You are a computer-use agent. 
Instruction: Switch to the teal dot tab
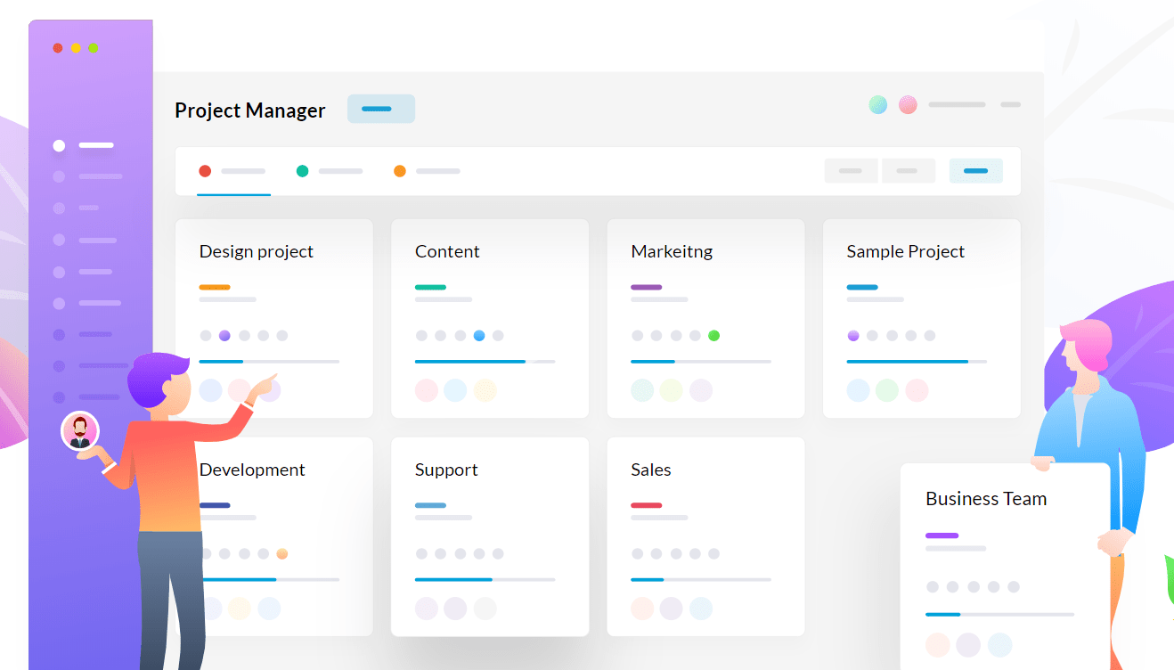tap(330, 171)
